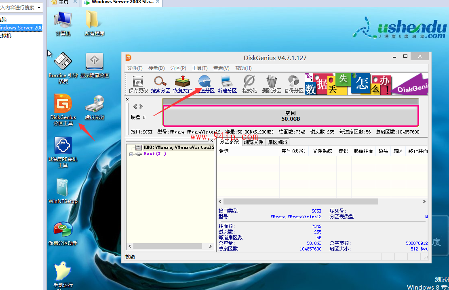Select DiskGenius 分区工具 desktop icon

tap(63, 110)
